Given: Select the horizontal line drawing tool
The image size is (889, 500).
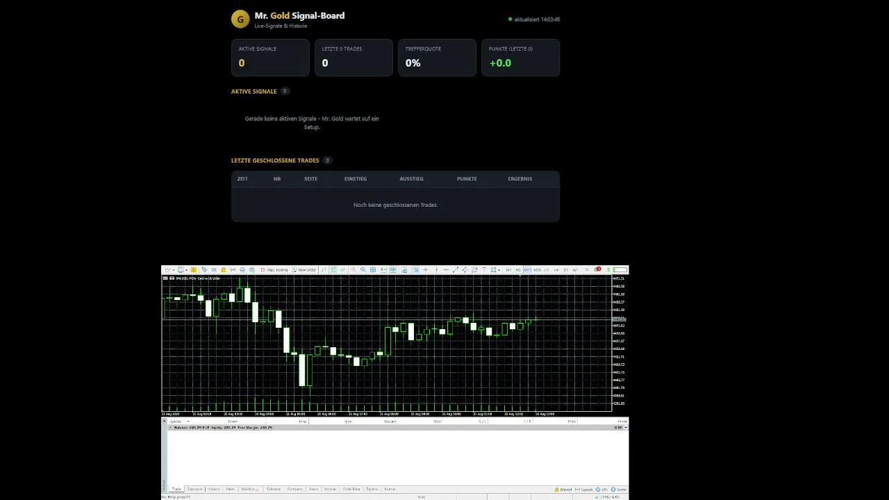Looking at the screenshot, I should [x=446, y=269].
